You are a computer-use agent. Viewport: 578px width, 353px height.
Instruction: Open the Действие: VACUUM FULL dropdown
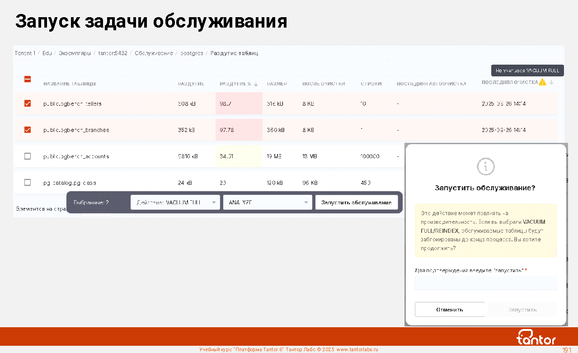click(x=175, y=202)
